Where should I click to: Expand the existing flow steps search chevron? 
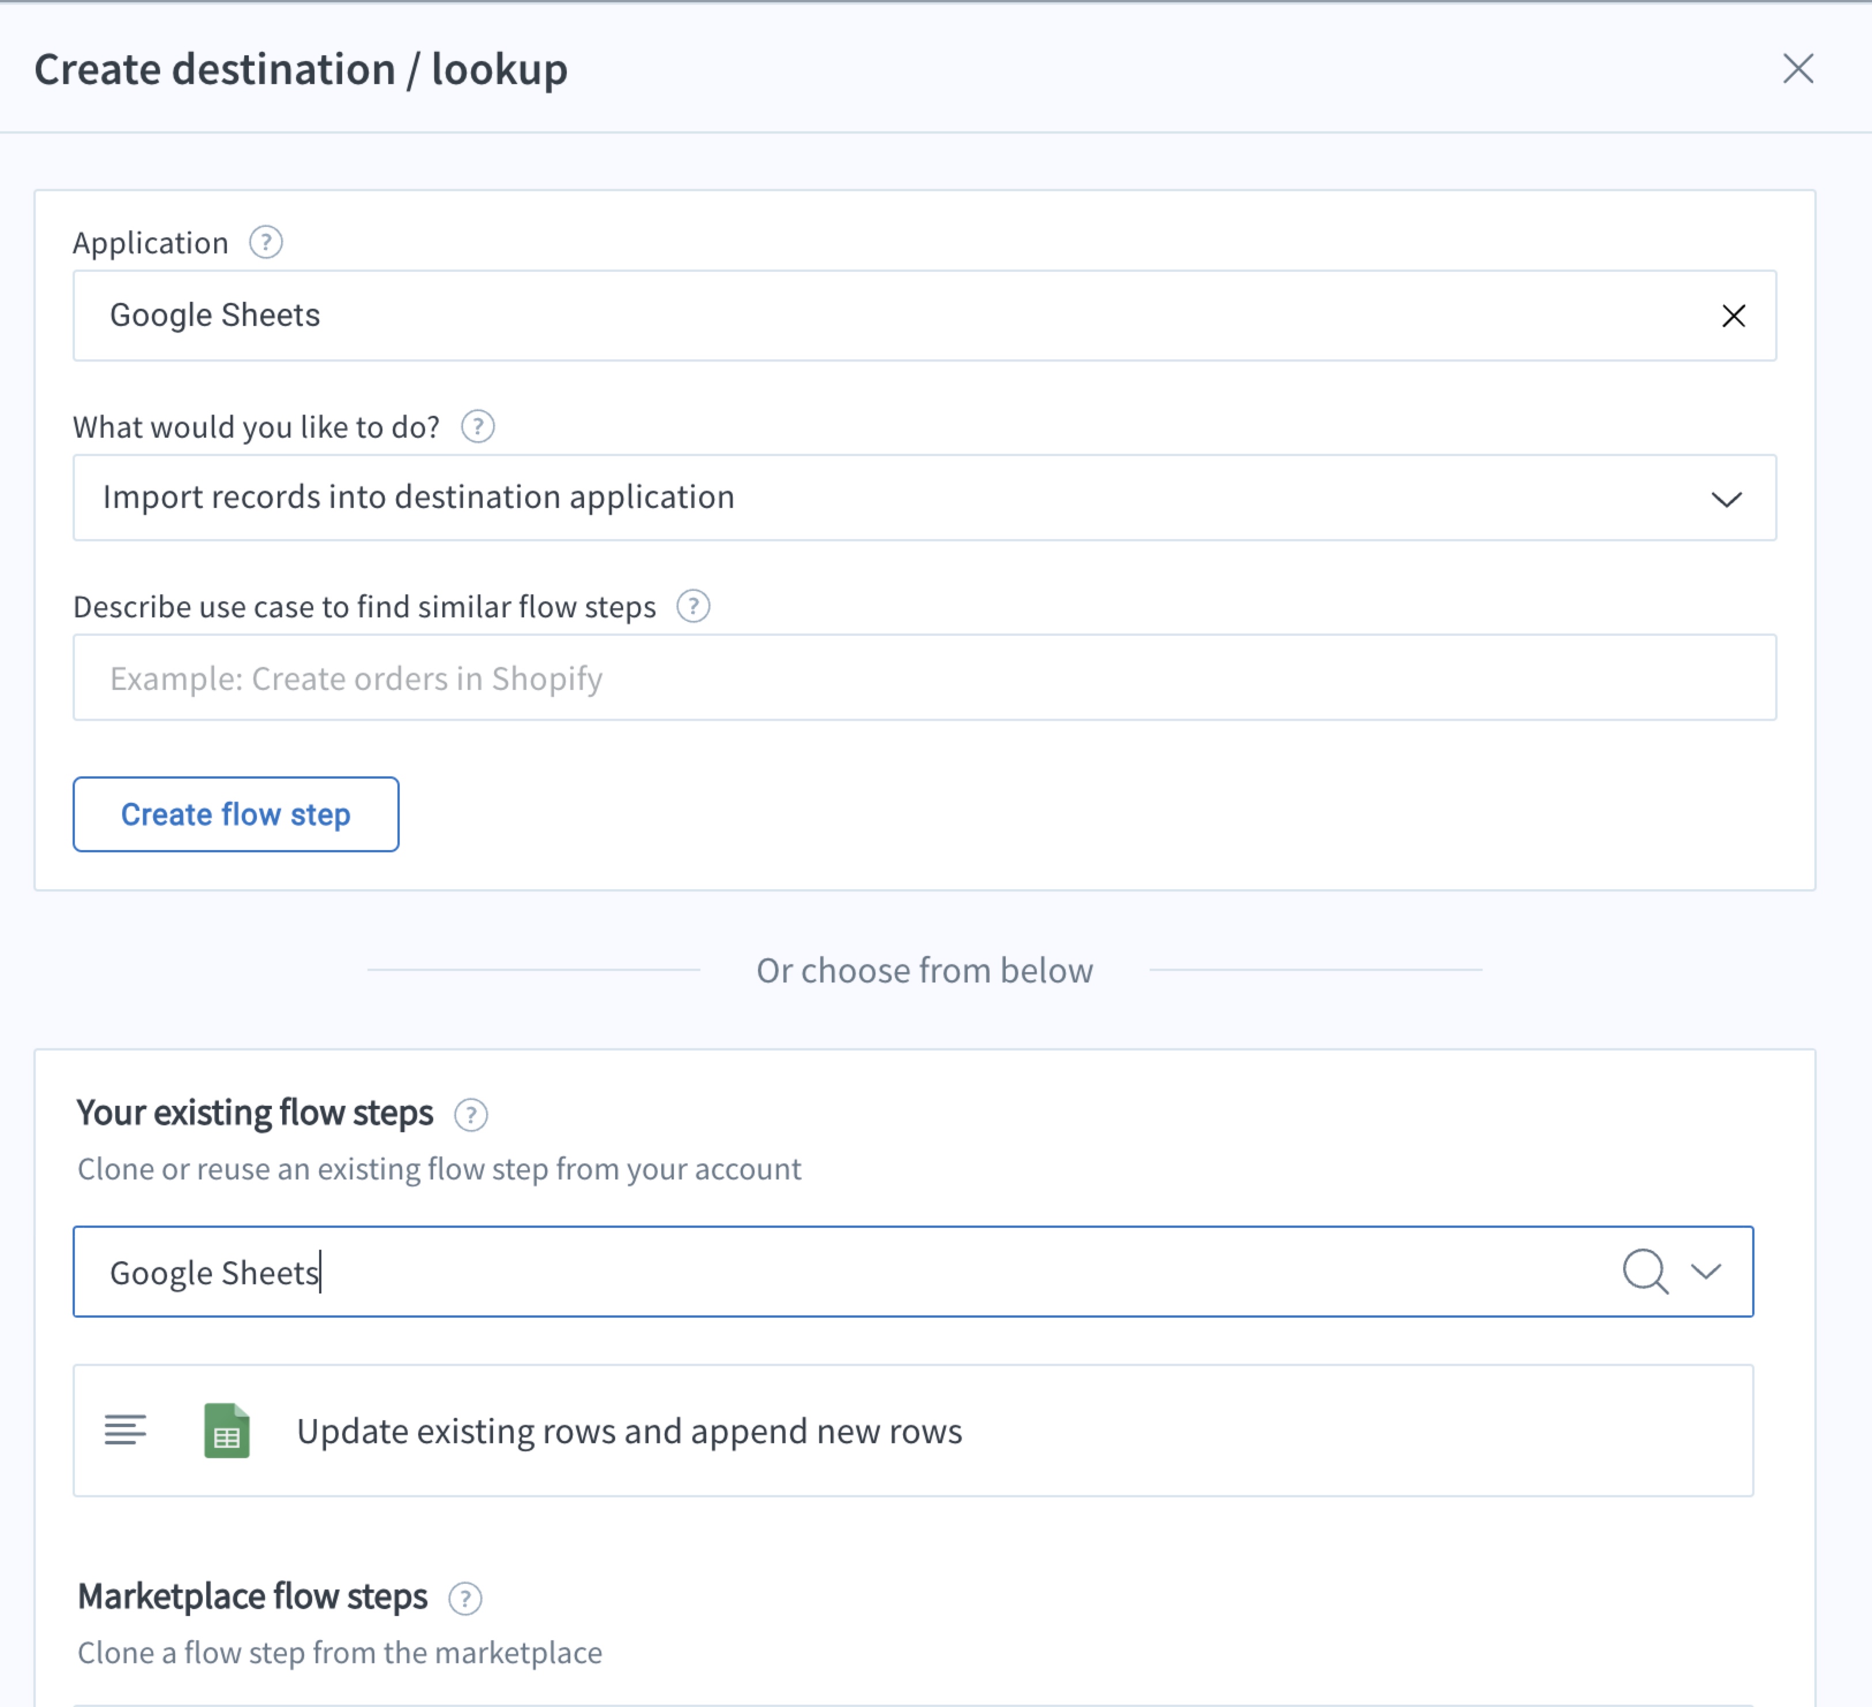point(1706,1270)
